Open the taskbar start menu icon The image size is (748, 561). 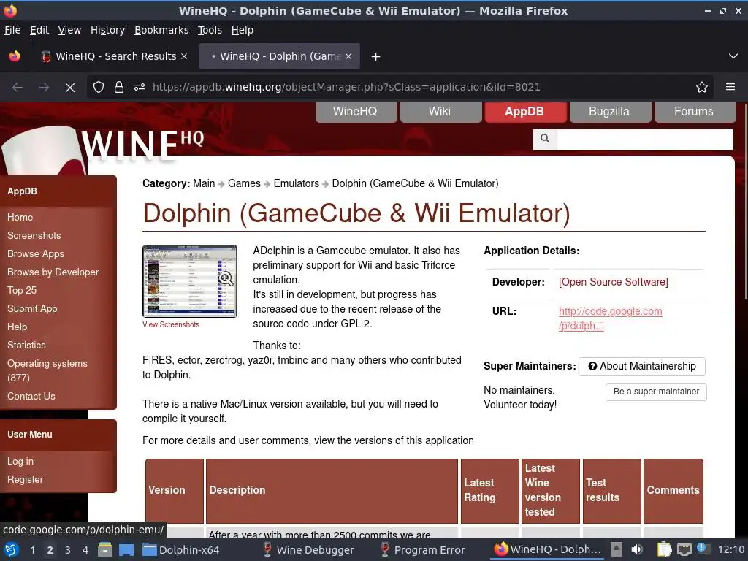tap(12, 549)
